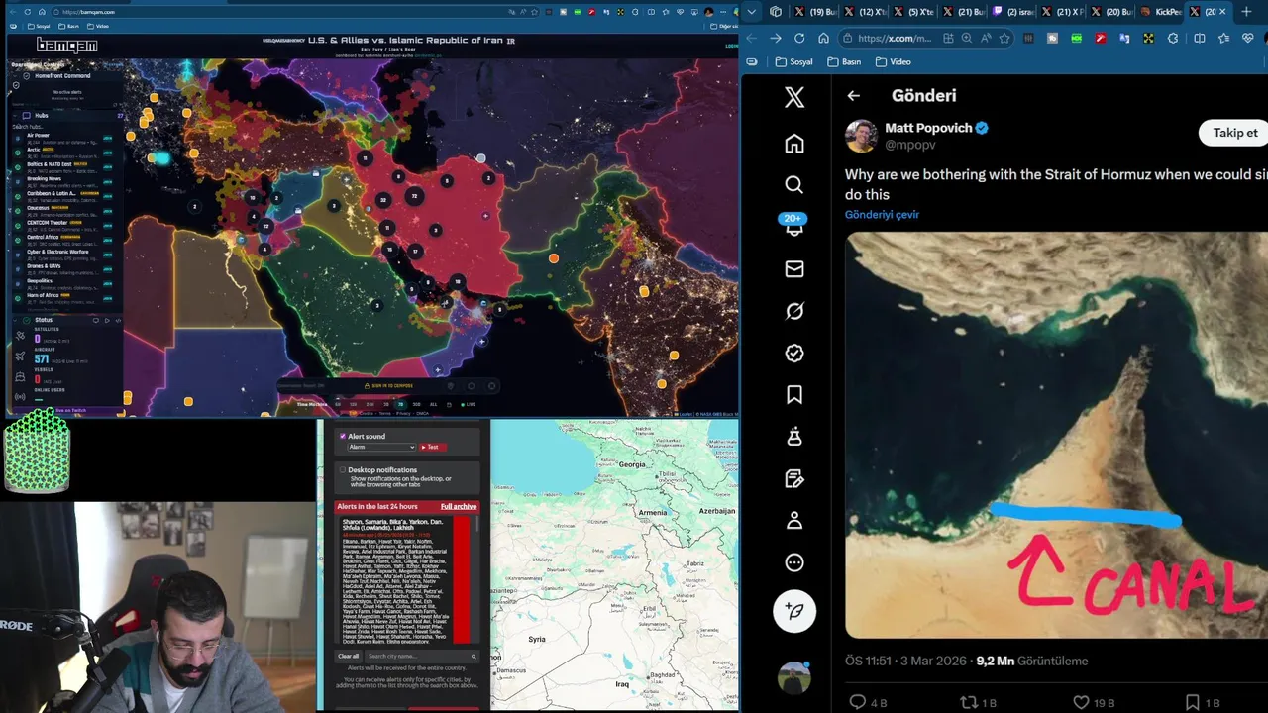Open the read aloud icon in address bar

(x=986, y=38)
